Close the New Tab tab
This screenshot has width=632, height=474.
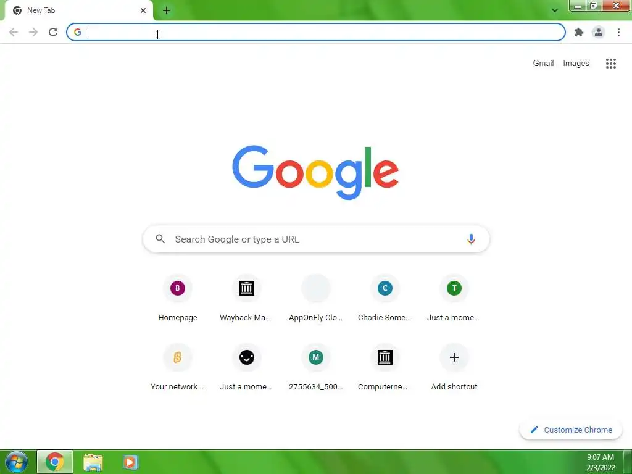(143, 10)
